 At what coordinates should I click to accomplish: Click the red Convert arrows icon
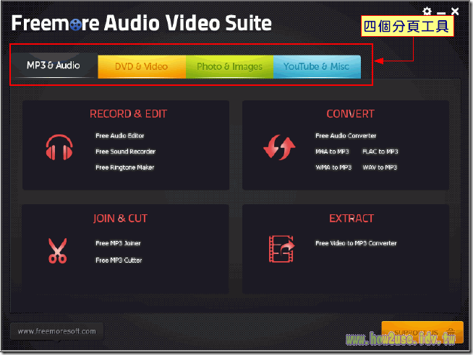279,148
